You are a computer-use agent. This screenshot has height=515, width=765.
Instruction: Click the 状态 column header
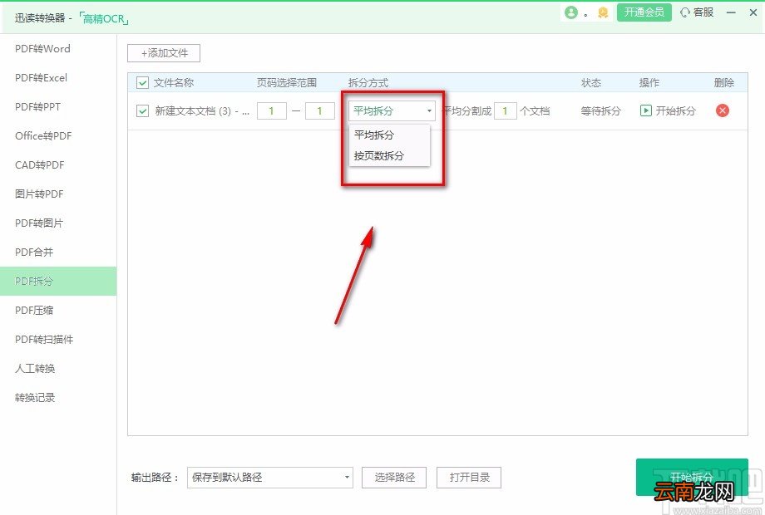point(591,83)
